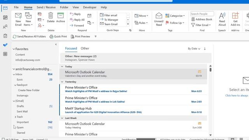Open the Junk options icon
The image size is (249, 140).
(41, 25)
